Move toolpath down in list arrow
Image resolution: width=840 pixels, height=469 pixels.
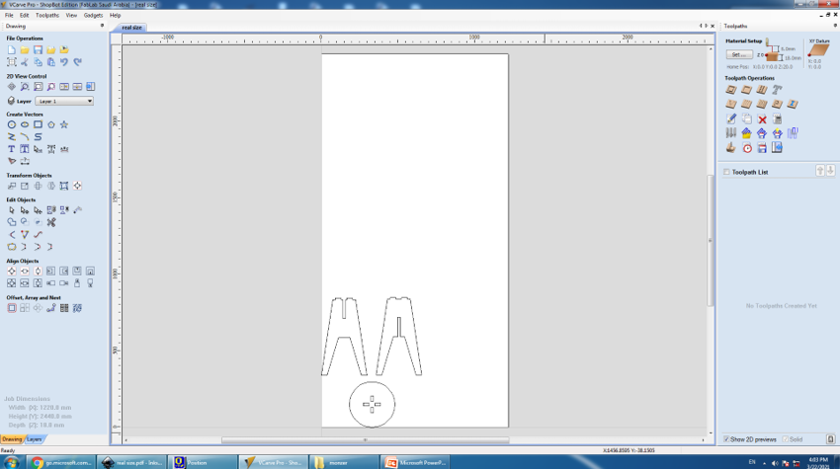pyautogui.click(x=830, y=171)
